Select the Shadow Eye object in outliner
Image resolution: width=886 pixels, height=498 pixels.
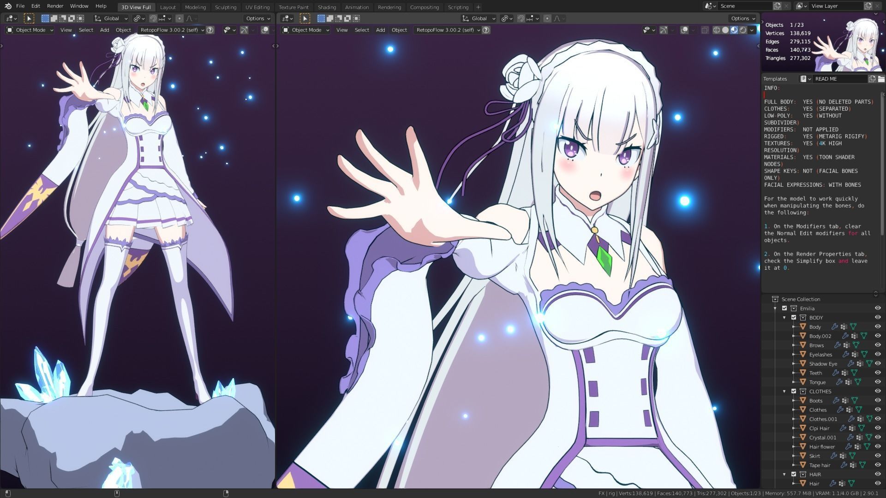[x=823, y=364]
